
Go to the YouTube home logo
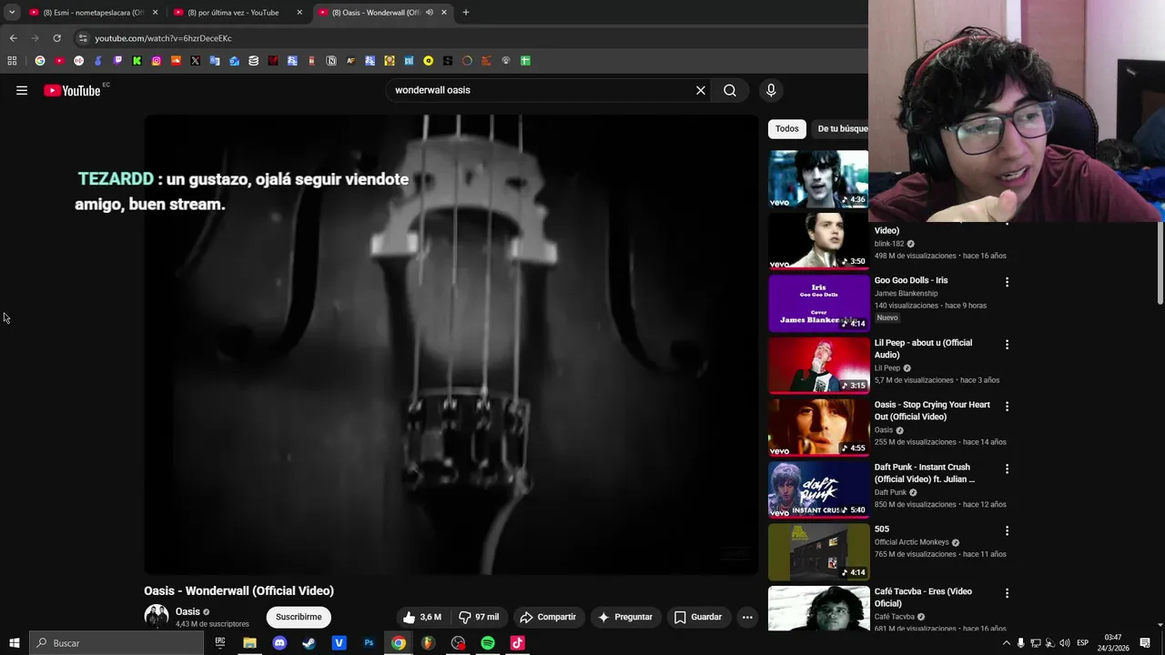tap(72, 90)
